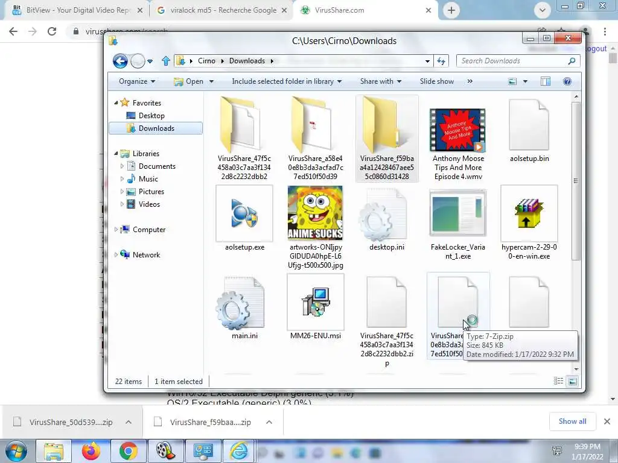Viewport: 618px width, 463px height.
Task: Refresh the Downloads folder address bar
Action: pyautogui.click(x=441, y=61)
